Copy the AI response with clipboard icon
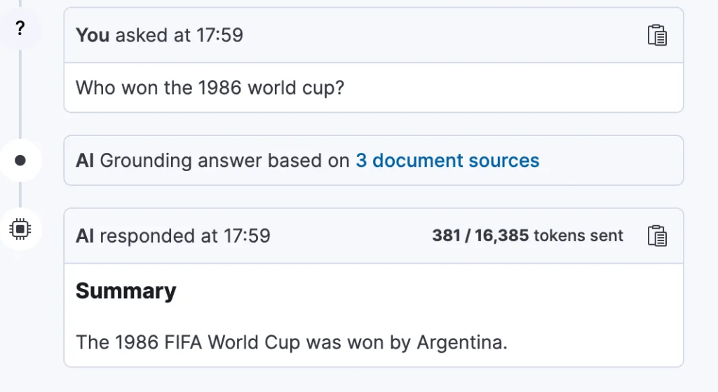Screen dimensions: 718x392 (656, 236)
